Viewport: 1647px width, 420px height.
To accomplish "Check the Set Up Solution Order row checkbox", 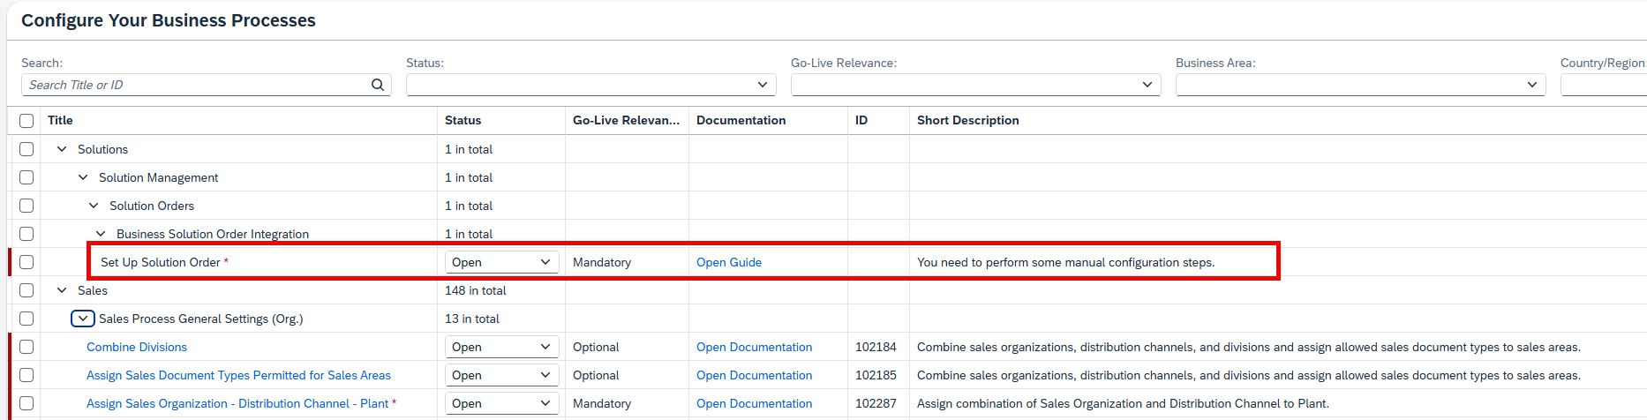I will [26, 262].
